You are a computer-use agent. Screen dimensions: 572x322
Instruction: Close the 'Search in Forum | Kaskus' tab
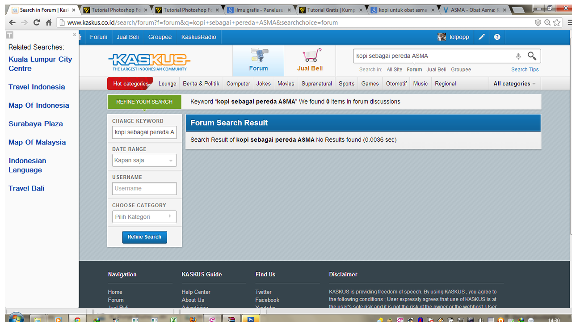coord(74,10)
